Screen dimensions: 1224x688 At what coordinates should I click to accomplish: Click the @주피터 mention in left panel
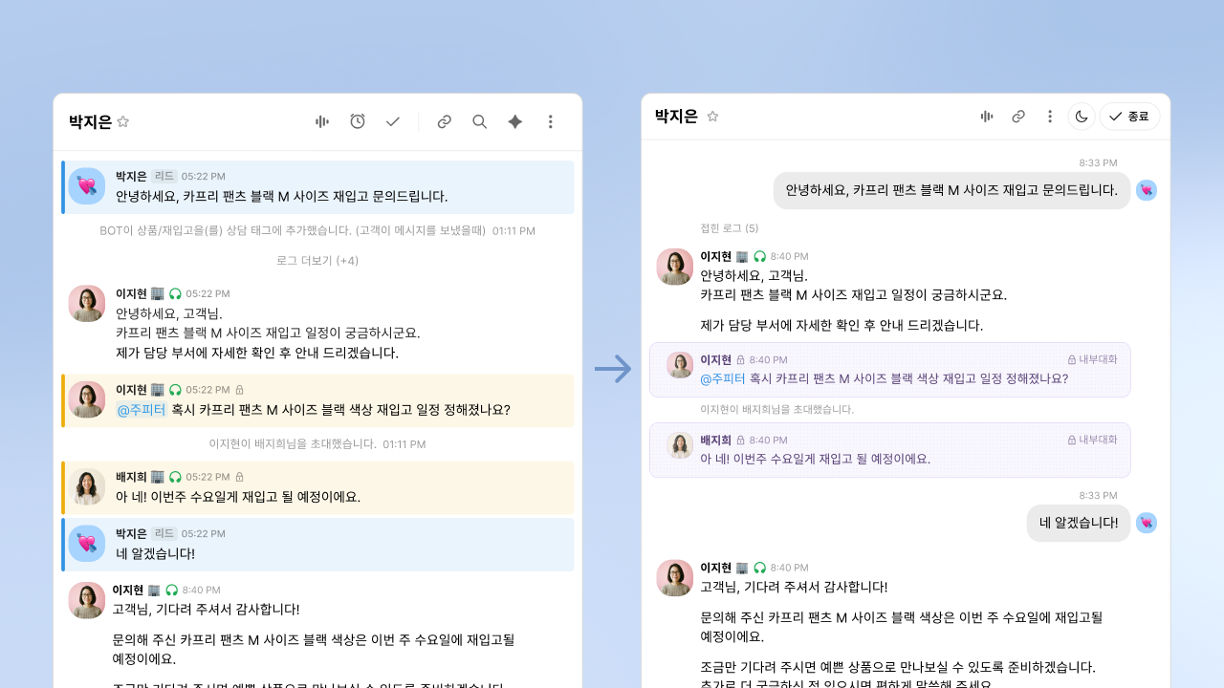point(142,410)
